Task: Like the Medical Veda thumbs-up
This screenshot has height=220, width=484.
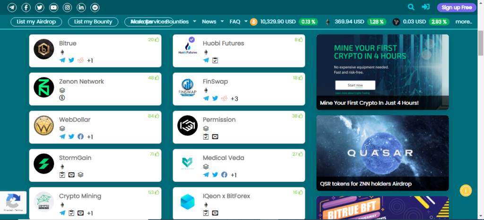Action: coord(301,154)
